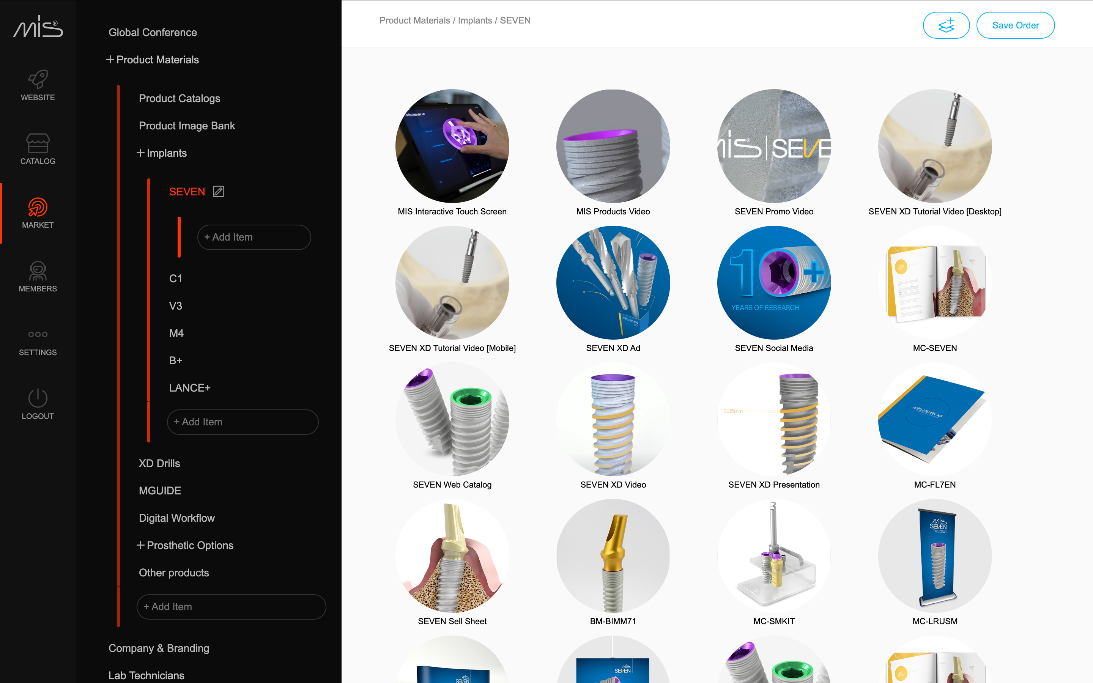Open SEVEN XD Tutorial Video [Mobile] thumbnail

point(452,283)
